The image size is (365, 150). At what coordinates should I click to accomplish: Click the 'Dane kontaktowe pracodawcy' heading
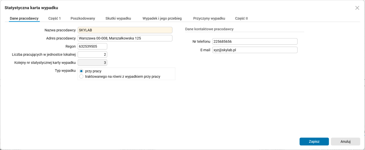[209, 29]
